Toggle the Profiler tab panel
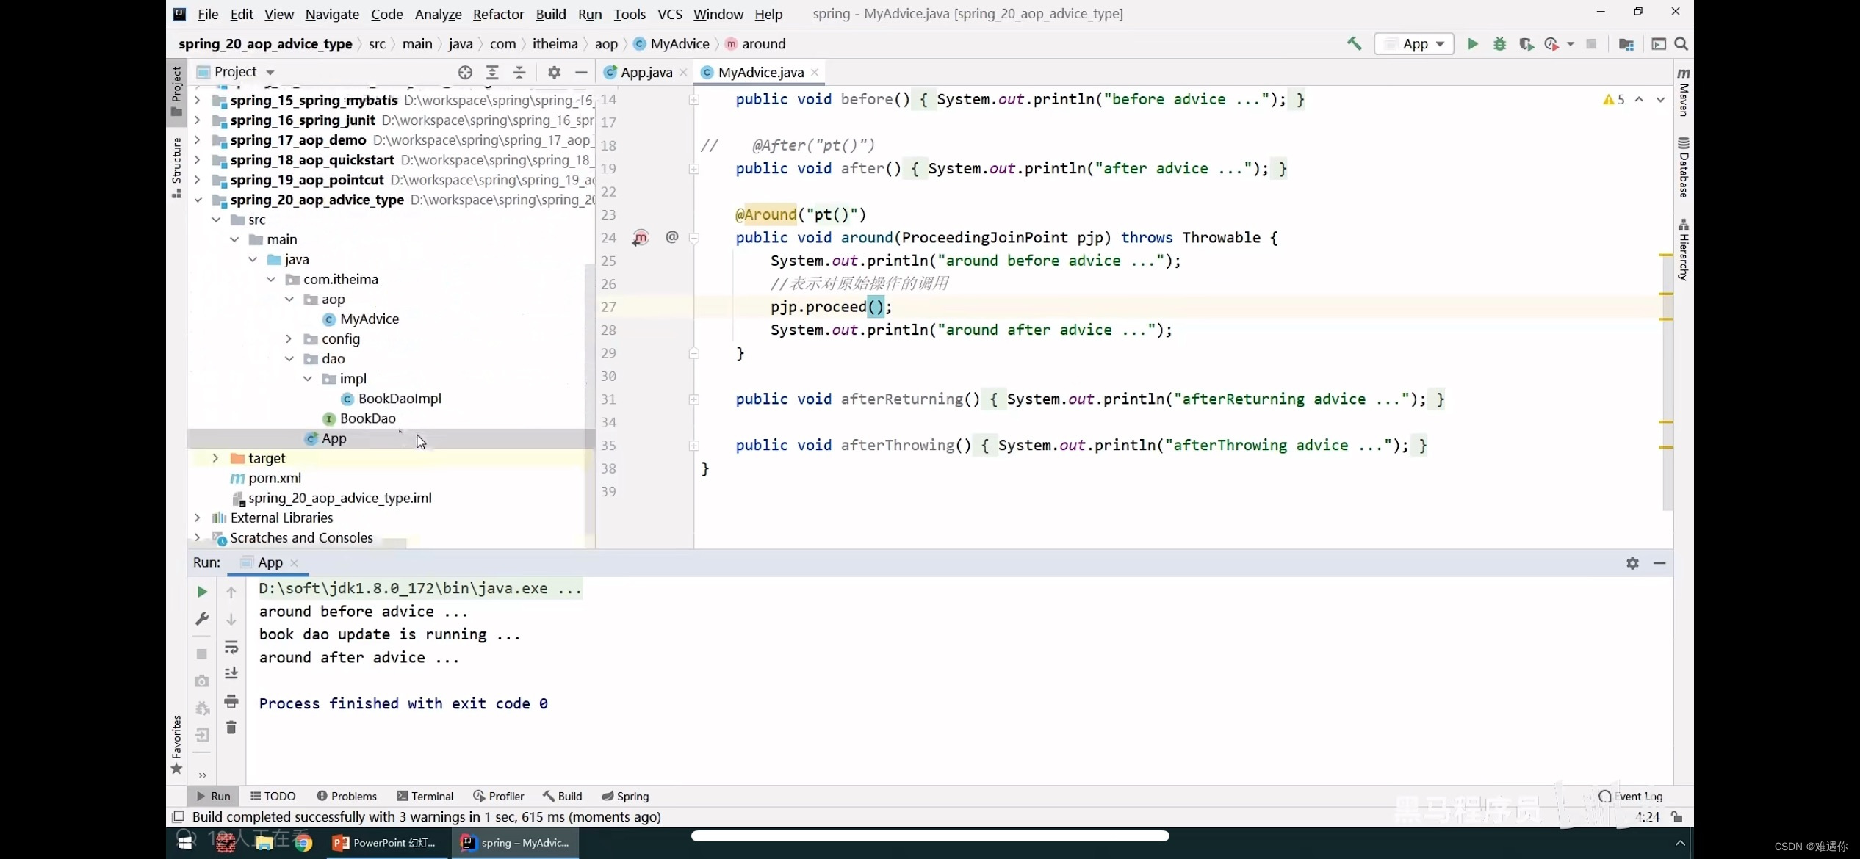Image resolution: width=1860 pixels, height=859 pixels. coord(505,795)
